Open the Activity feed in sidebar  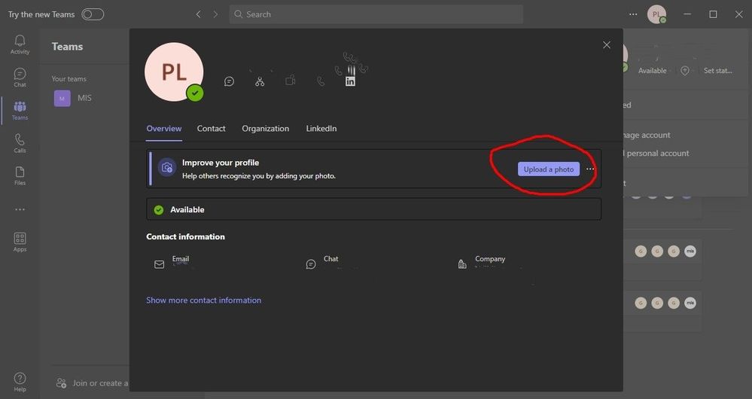coord(20,44)
